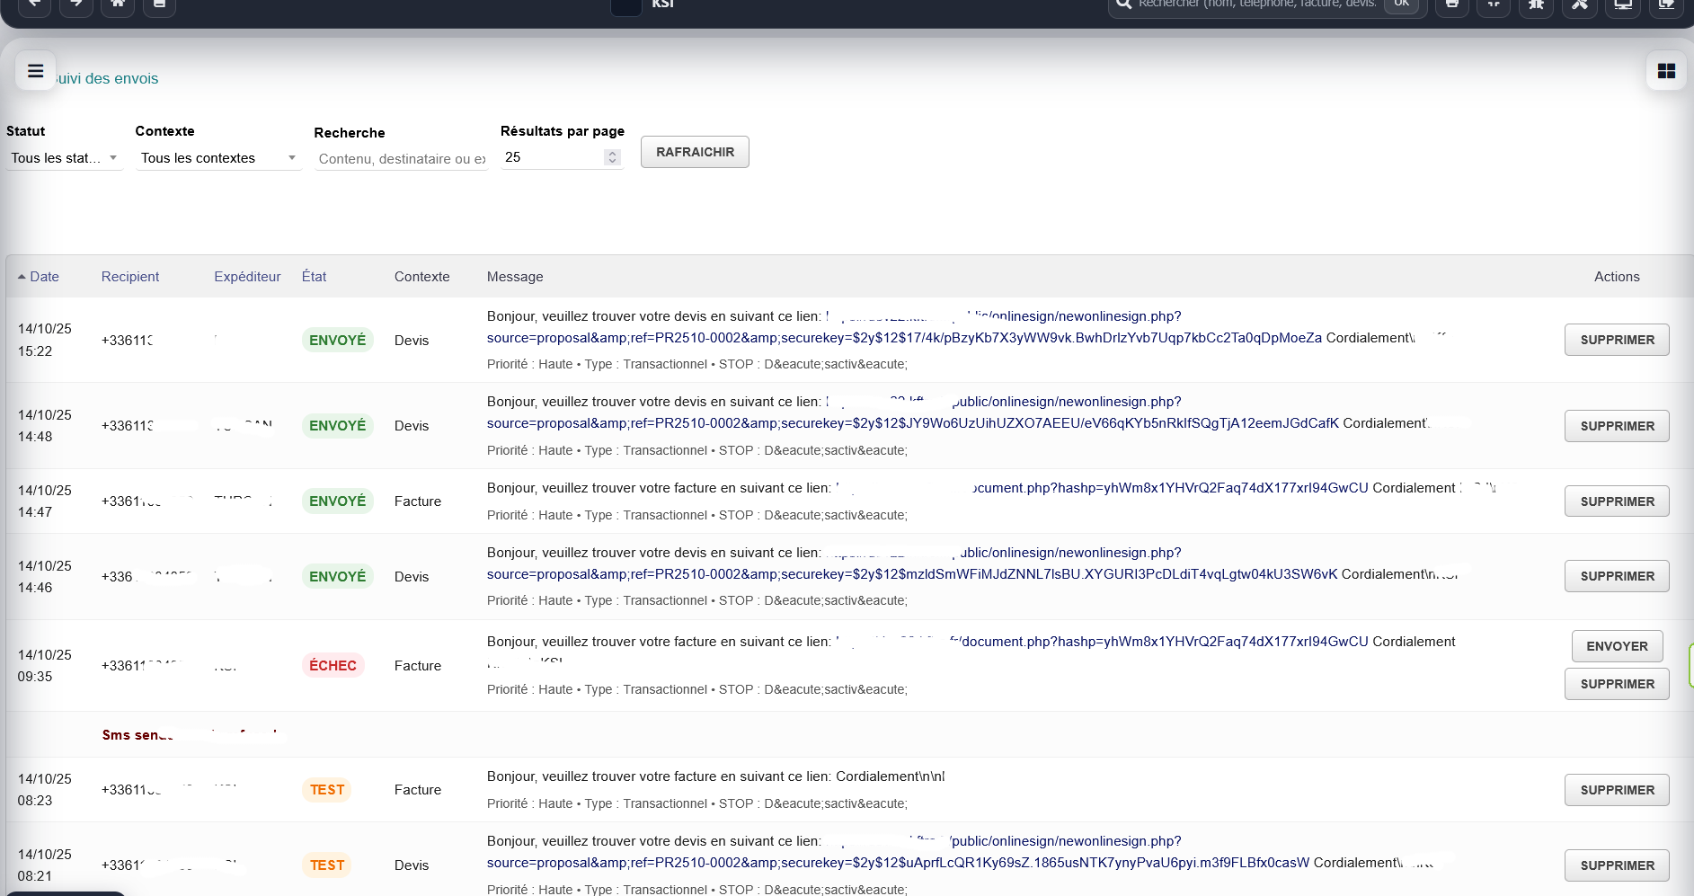
Task: Click the logout icon in top bar
Action: [1666, 4]
